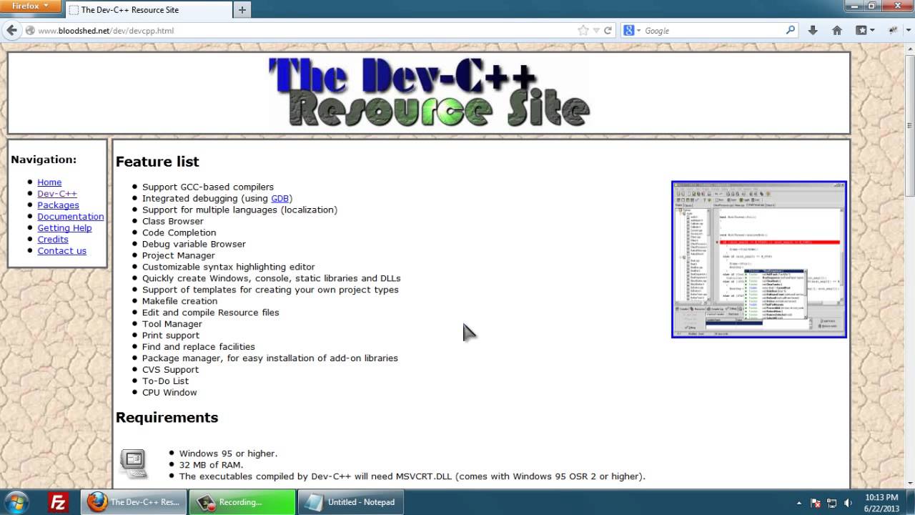Click the 'CVS Support' list item
Image resolution: width=915 pixels, height=515 pixels.
pos(170,370)
